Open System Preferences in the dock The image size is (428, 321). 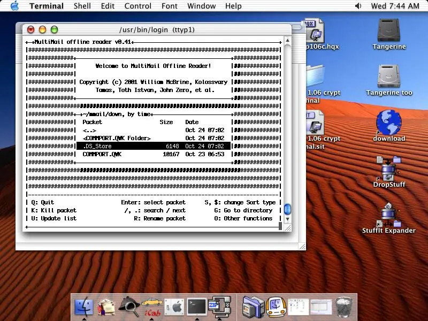coord(174,307)
